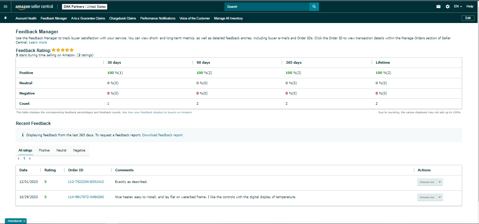Screen dimensions: 479x224
Task: Open Account Health menu item
Action: (x=26, y=18)
